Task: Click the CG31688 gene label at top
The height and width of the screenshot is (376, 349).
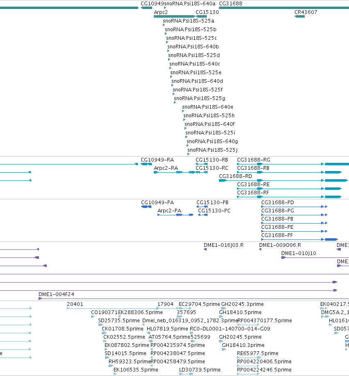Action: (230, 4)
